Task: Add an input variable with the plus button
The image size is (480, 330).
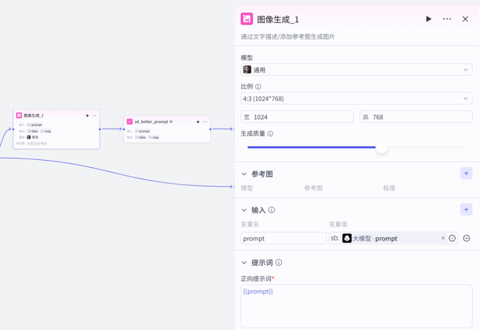Action: (466, 209)
